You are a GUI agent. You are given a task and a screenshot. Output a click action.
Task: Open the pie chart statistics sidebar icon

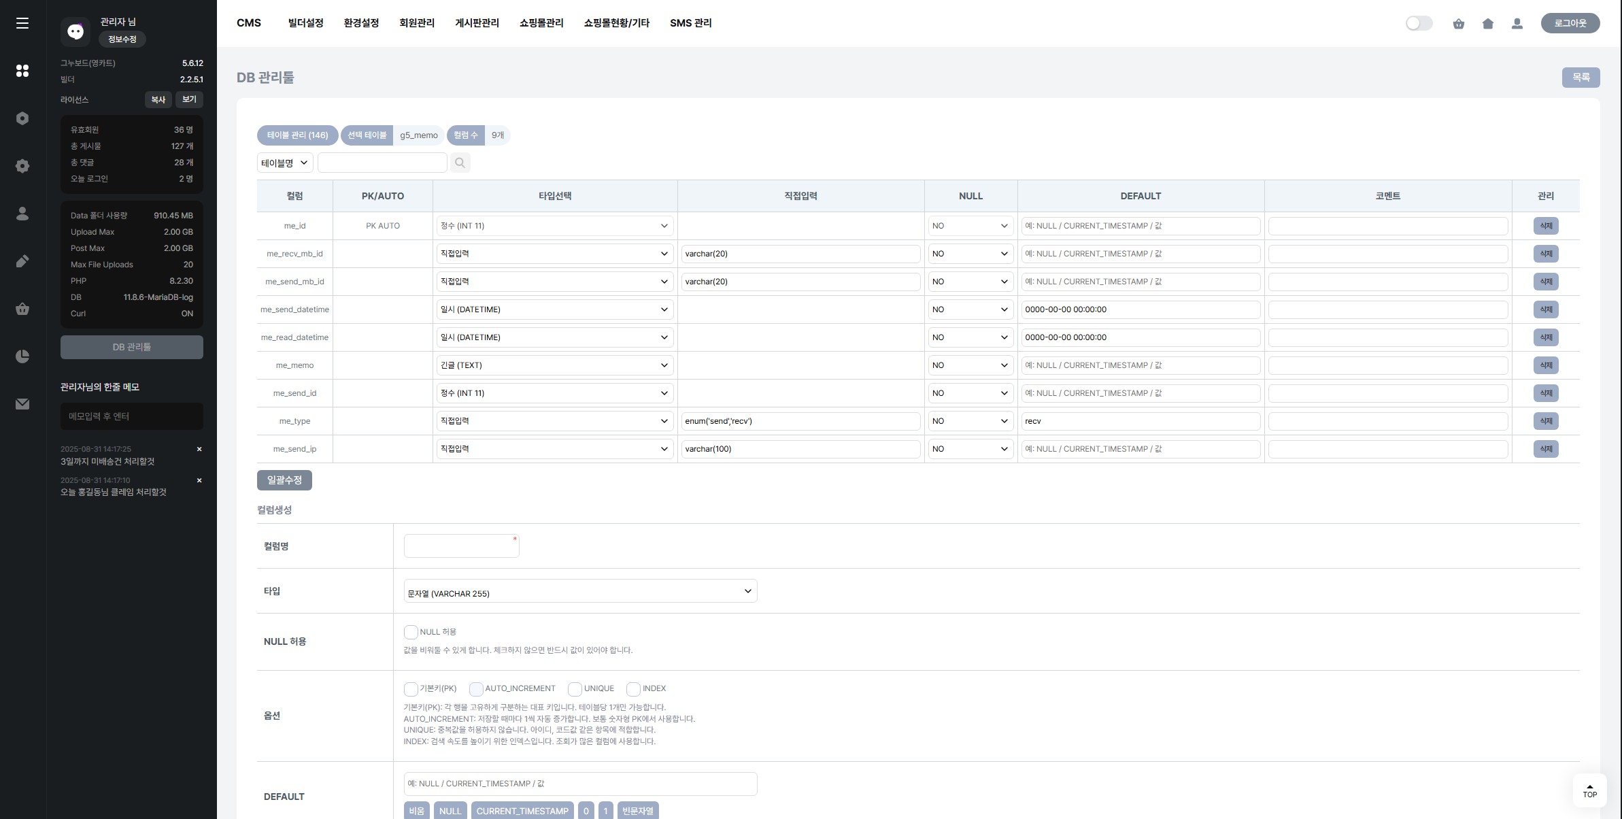click(x=22, y=356)
